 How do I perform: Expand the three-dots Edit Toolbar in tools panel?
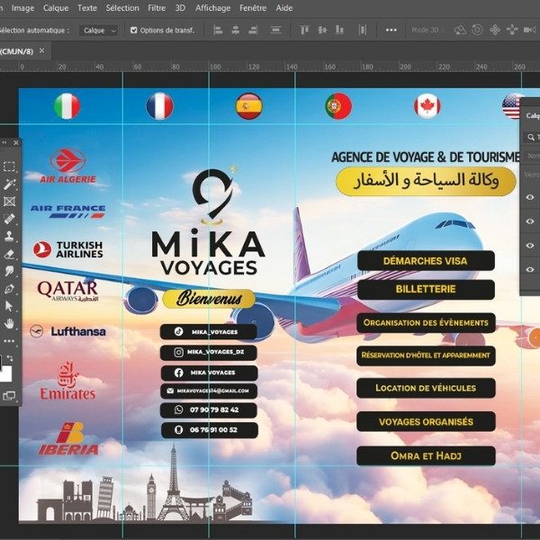point(10,341)
